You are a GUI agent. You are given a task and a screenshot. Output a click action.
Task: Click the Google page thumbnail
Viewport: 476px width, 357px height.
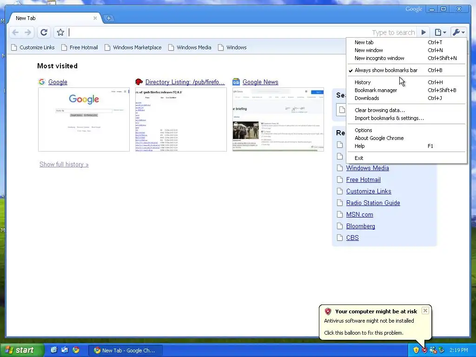tap(84, 119)
